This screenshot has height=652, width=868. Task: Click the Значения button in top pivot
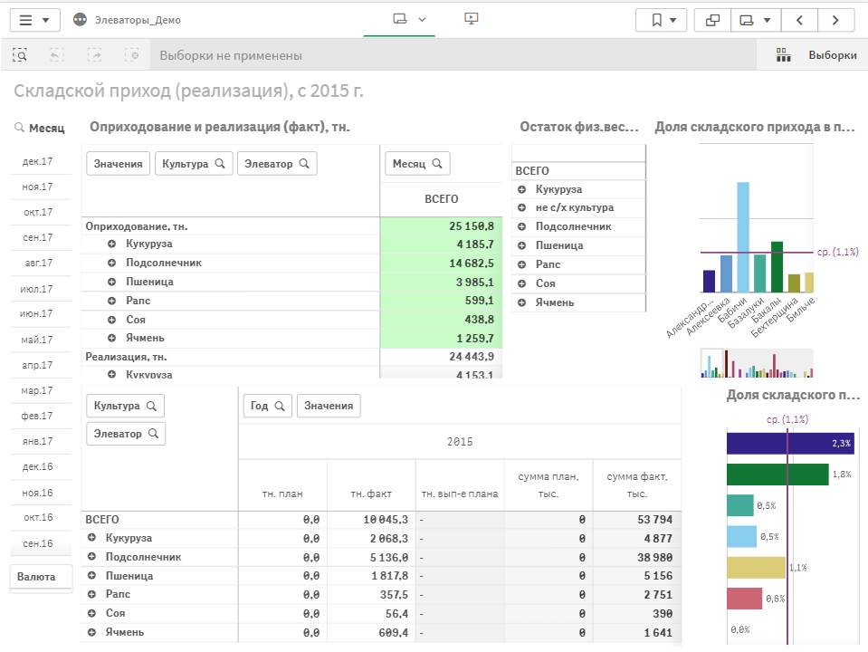[x=118, y=164]
